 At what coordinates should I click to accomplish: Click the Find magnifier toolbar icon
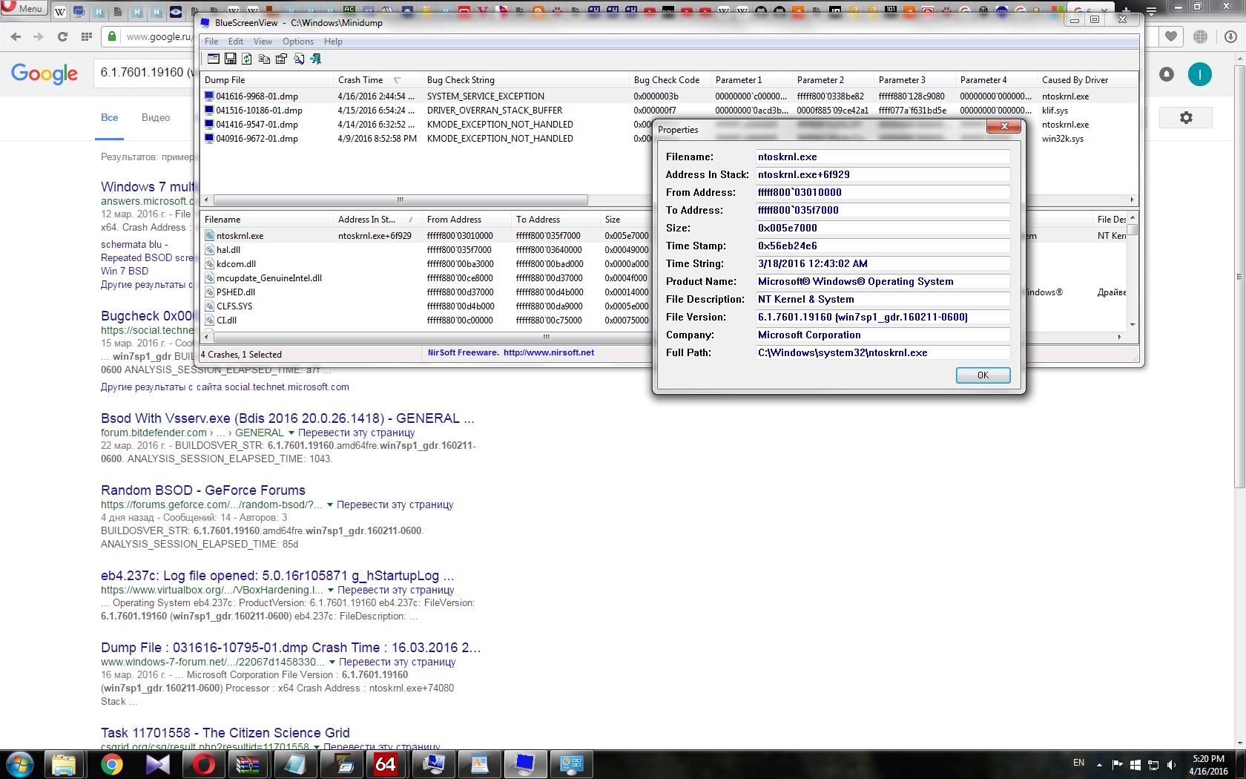tap(298, 59)
